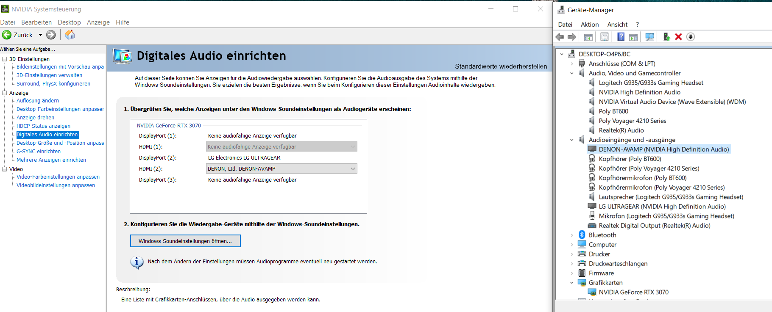Select NVIDIA High Definition Audio device

coord(639,92)
